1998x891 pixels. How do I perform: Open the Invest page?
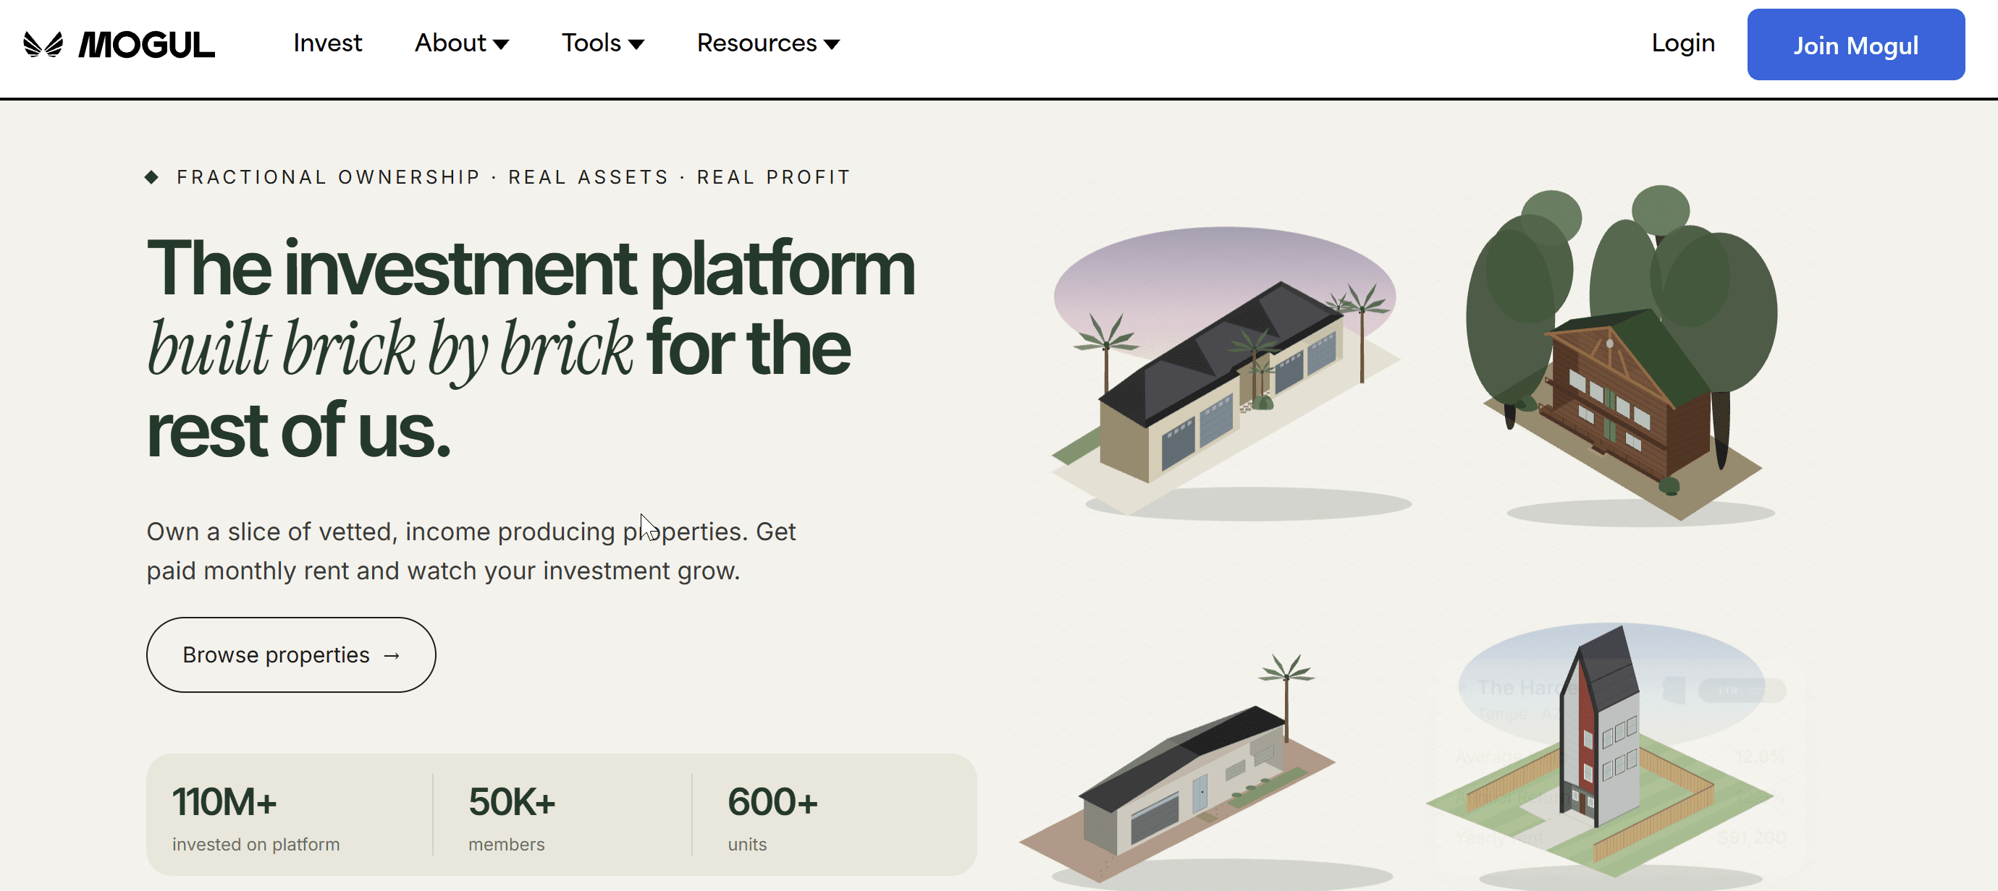pos(327,43)
